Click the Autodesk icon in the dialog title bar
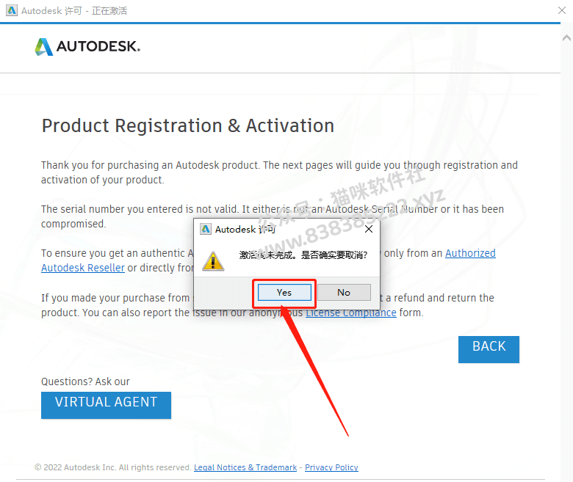Viewport: 573px width, 482px height. [x=206, y=229]
